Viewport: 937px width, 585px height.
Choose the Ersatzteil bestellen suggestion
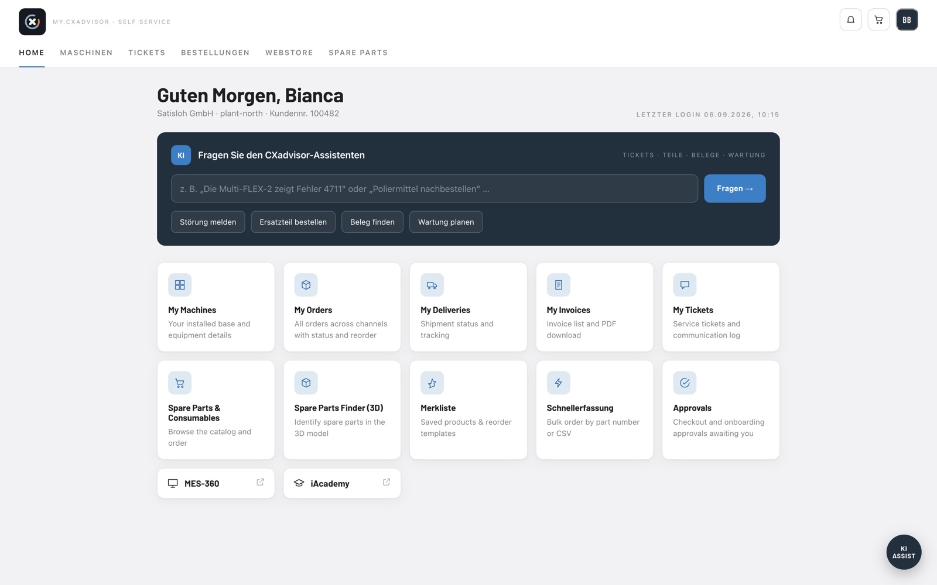coord(293,222)
